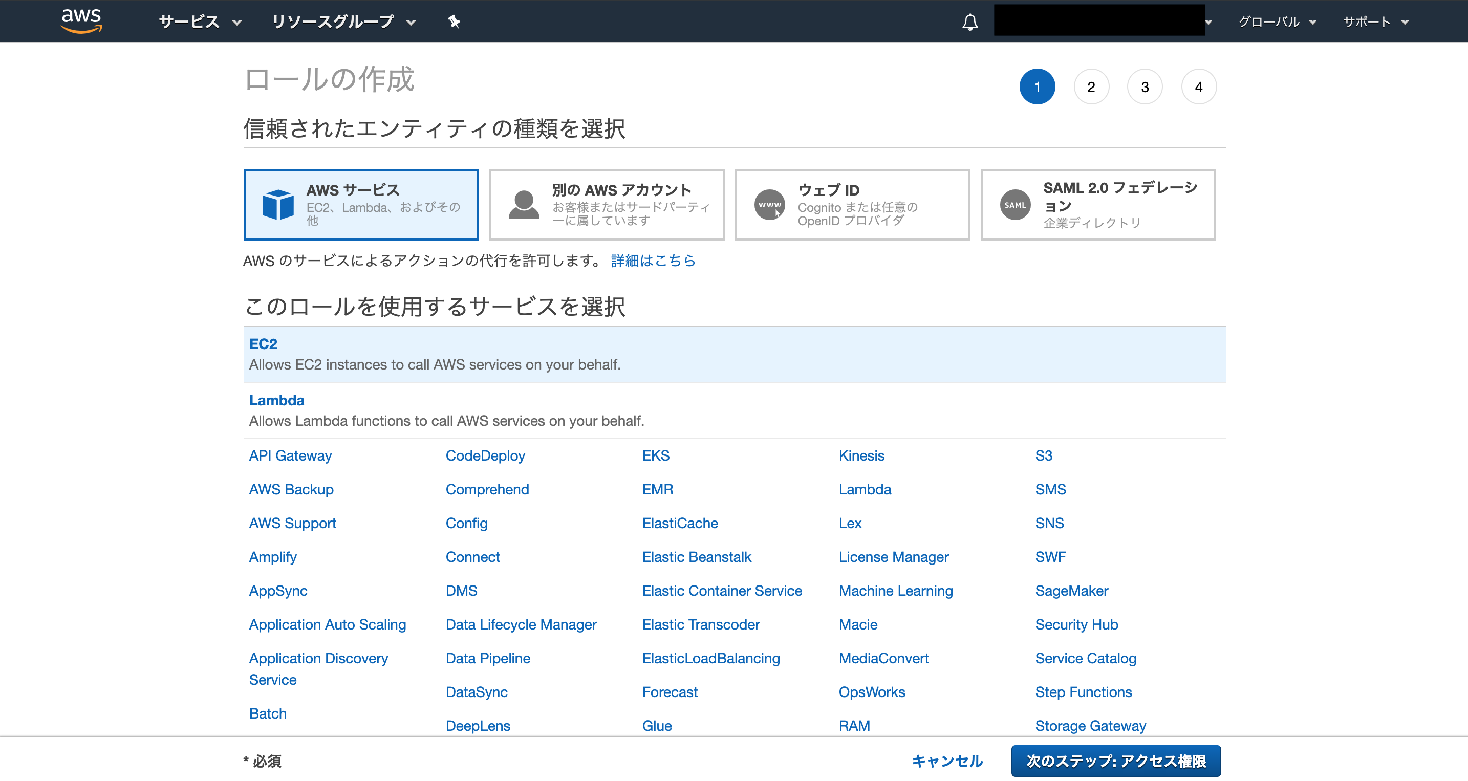Viewport: 1468px width, 781px height.
Task: Expand the サービス menu
Action: tap(200, 21)
